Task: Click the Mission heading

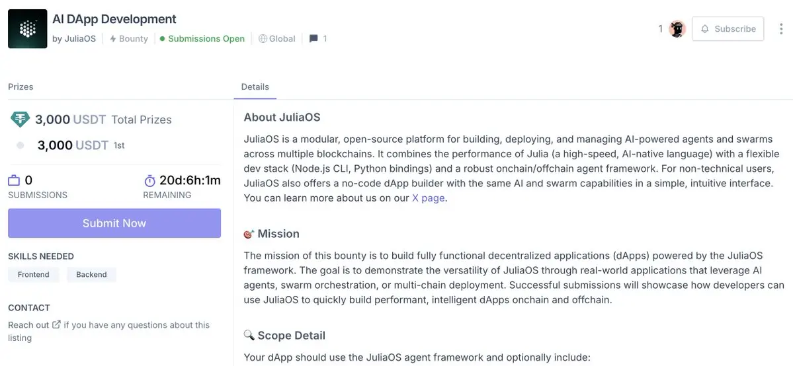Action: pos(278,234)
